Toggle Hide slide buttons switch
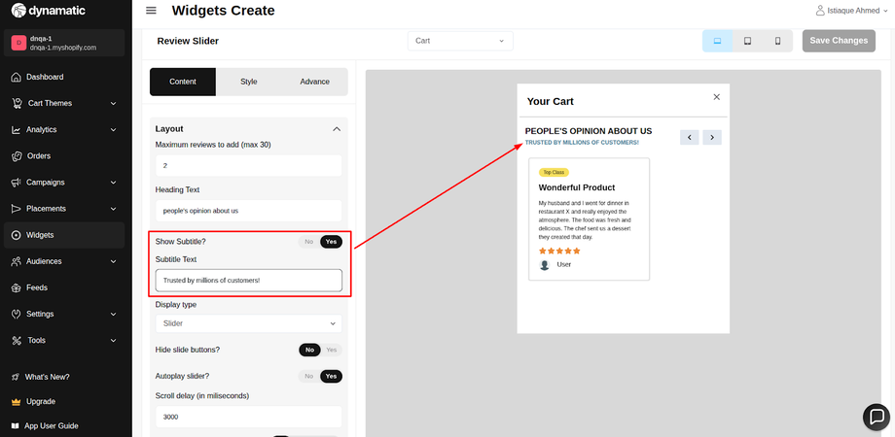The height and width of the screenshot is (437, 895). point(320,350)
